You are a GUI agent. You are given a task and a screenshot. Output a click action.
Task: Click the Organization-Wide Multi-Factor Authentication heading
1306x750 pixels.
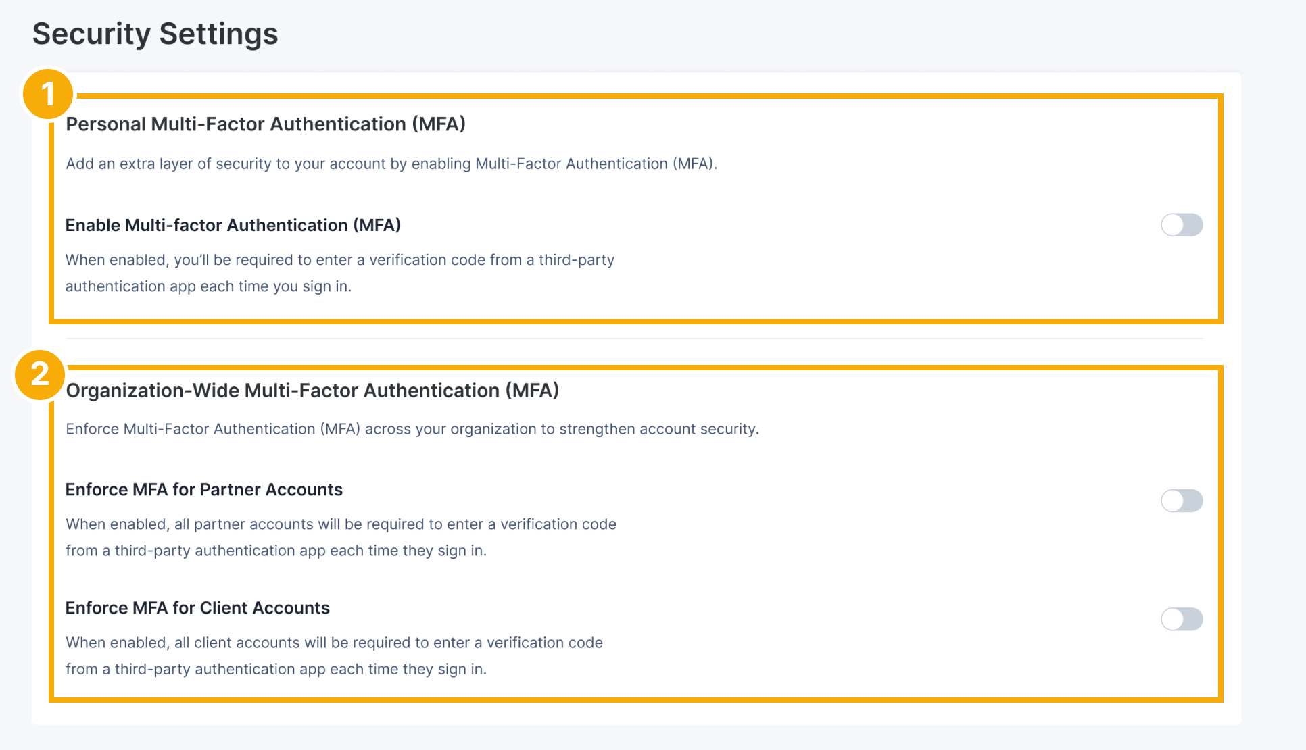click(312, 391)
